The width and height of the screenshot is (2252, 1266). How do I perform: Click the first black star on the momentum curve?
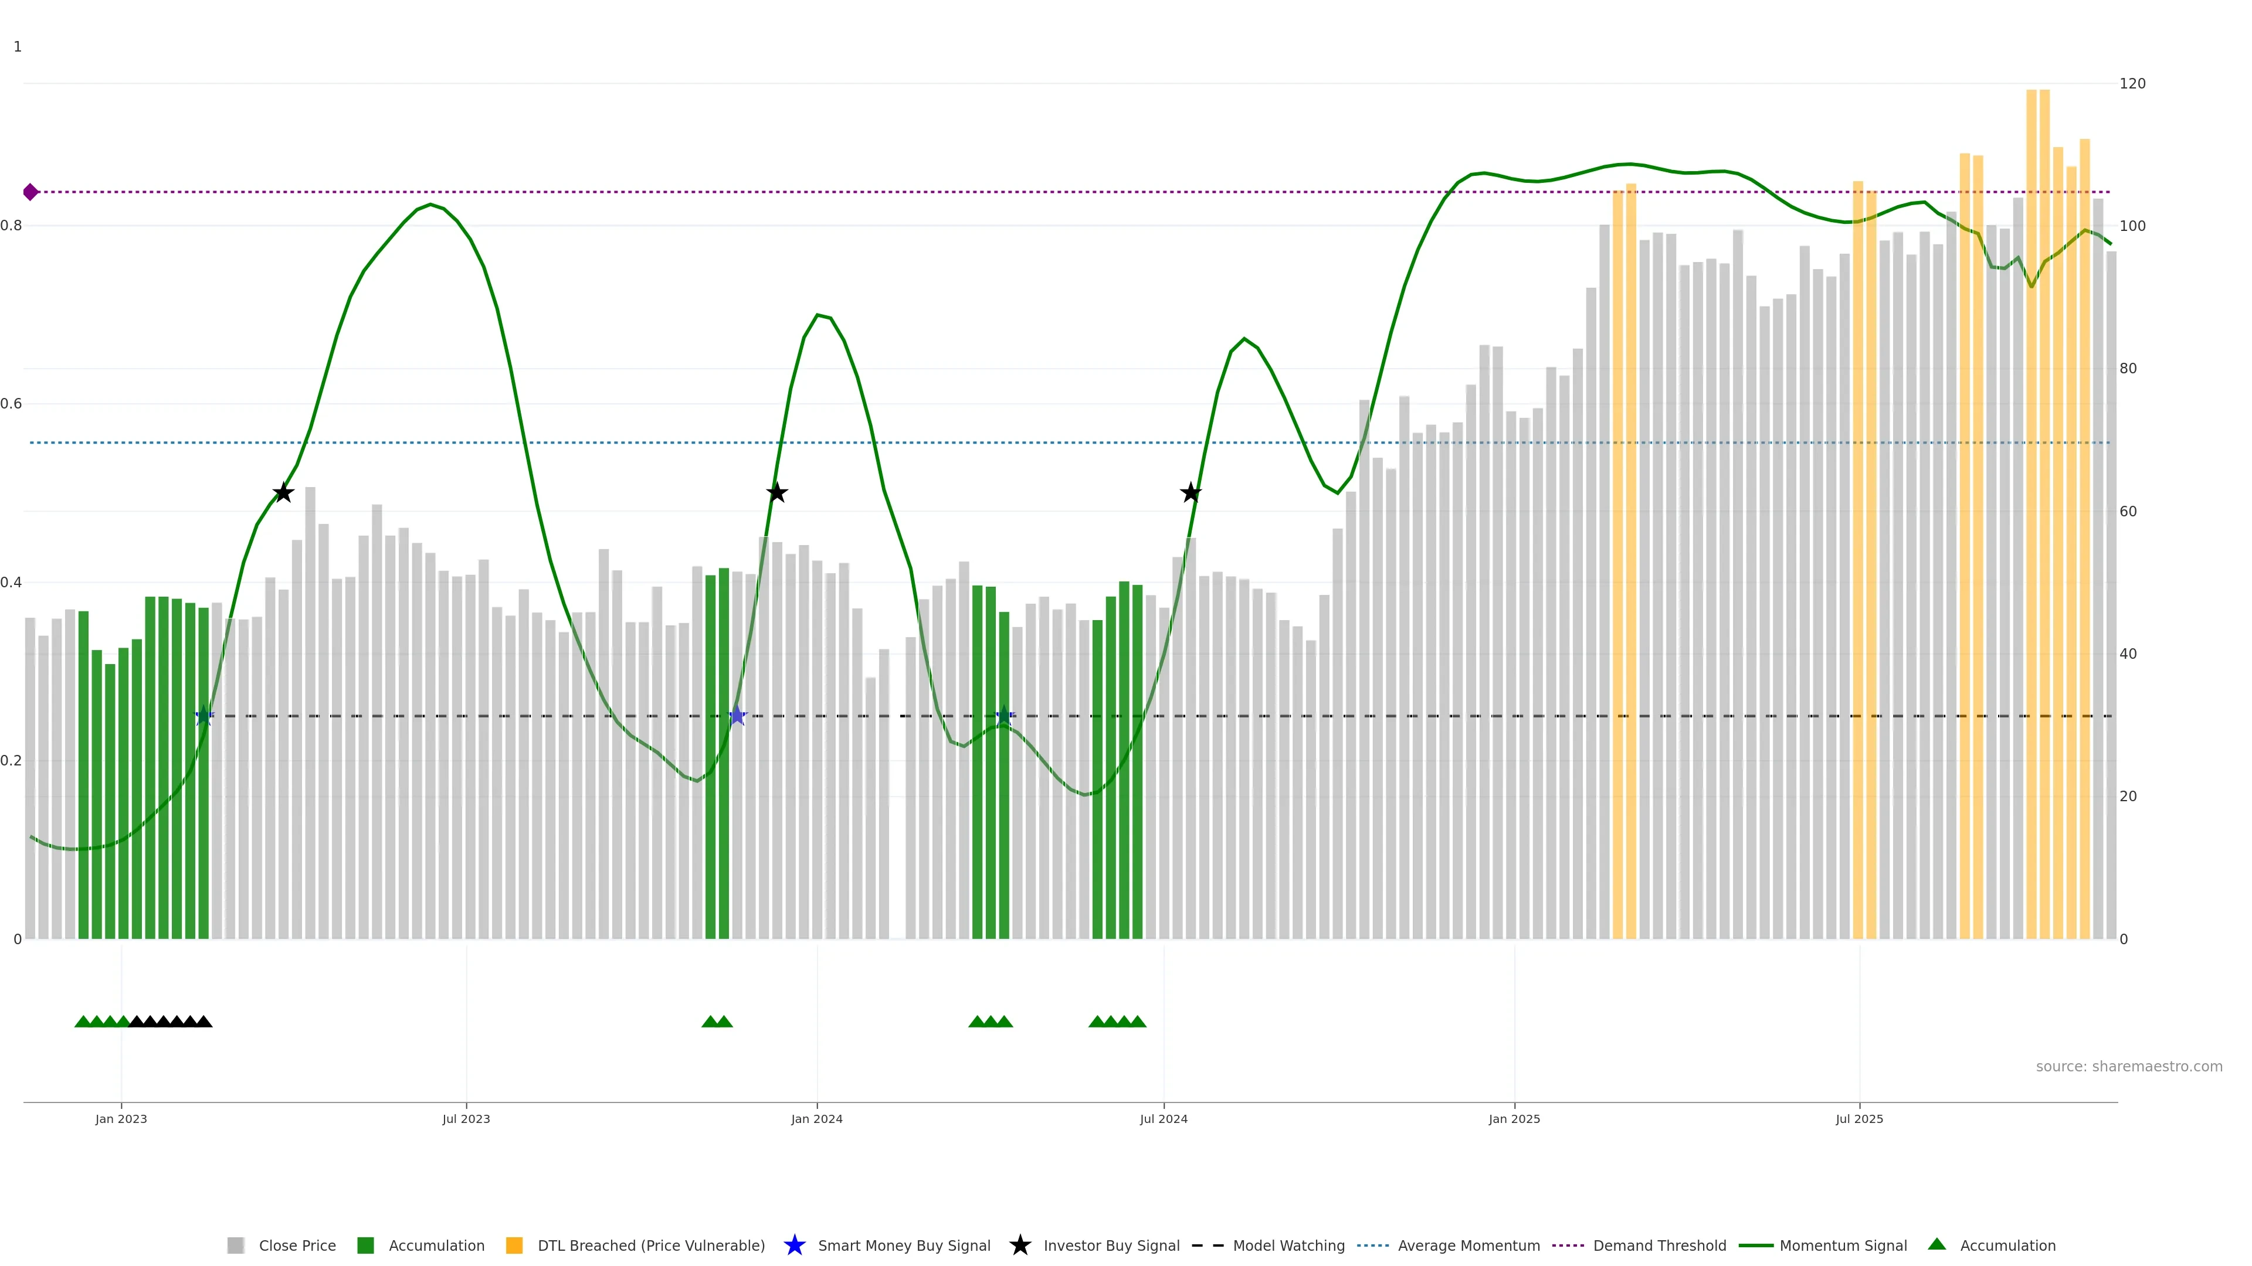(x=282, y=494)
